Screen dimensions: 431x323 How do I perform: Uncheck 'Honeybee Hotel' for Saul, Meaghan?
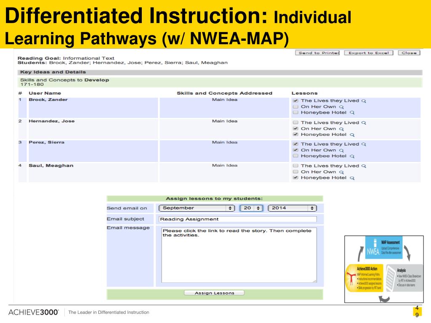click(x=295, y=178)
